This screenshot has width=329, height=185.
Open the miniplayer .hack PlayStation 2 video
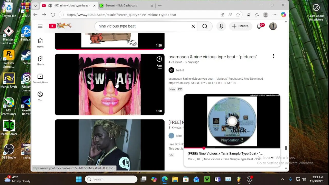coord(232,121)
